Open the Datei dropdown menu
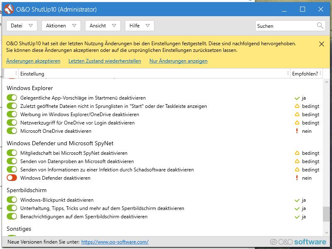332x249 pixels. click(22, 26)
